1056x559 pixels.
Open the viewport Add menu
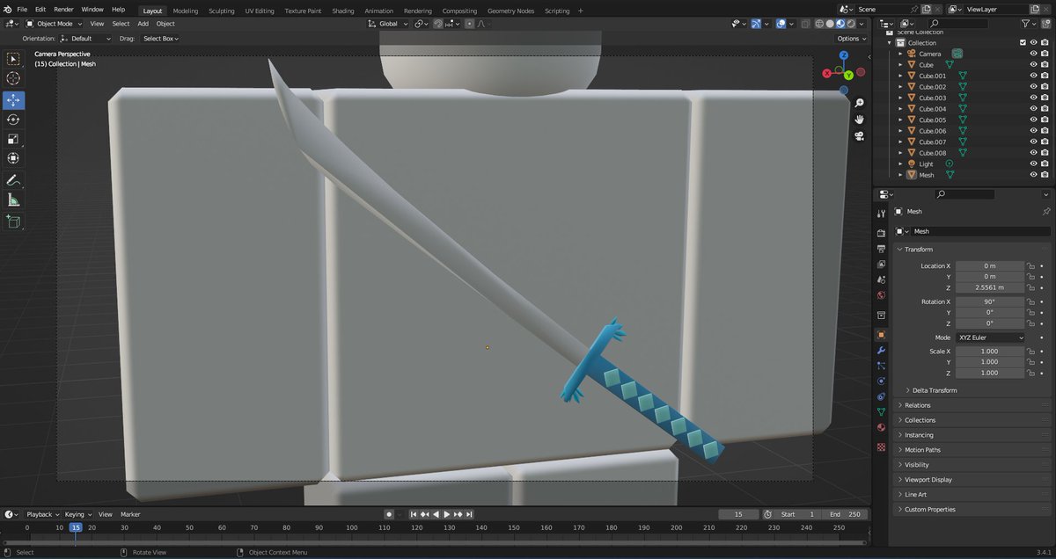143,24
